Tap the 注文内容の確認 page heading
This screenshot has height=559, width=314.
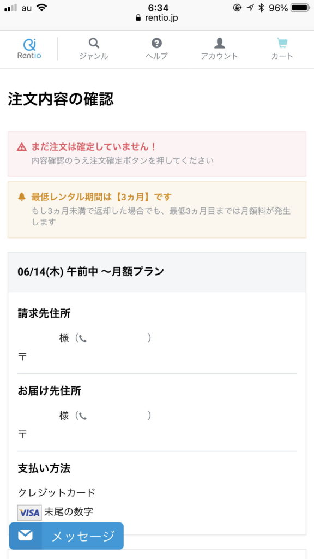tap(61, 99)
